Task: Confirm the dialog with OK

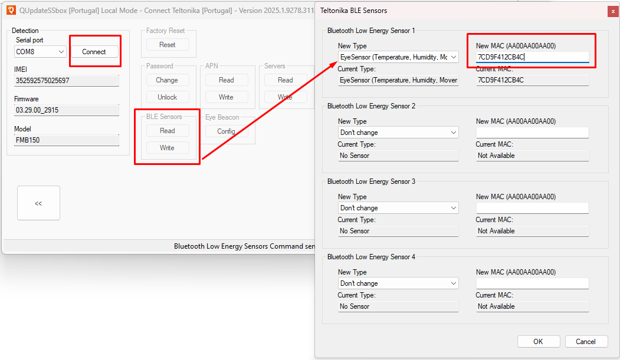Action: [538, 342]
